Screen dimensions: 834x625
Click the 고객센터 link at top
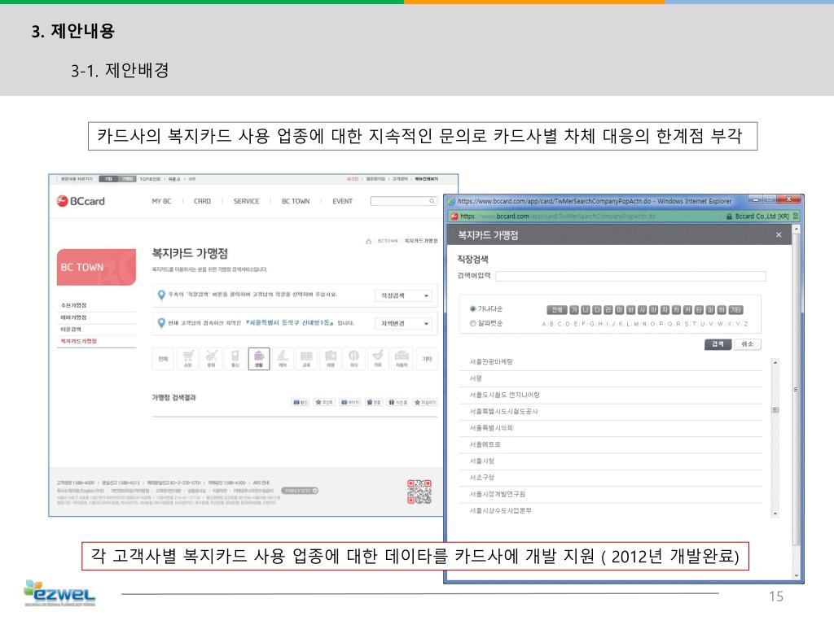coord(400,179)
